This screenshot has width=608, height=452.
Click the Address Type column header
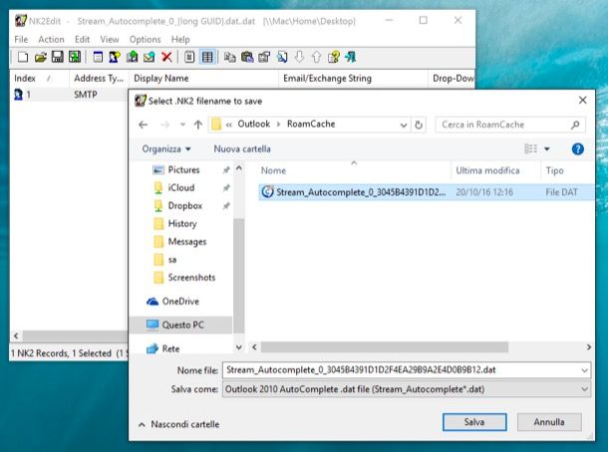[x=99, y=79]
